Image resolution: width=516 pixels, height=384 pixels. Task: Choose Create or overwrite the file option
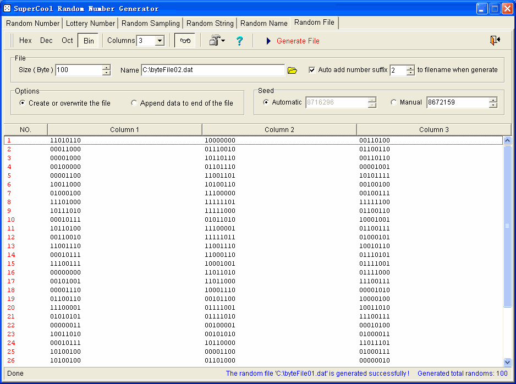(23, 103)
